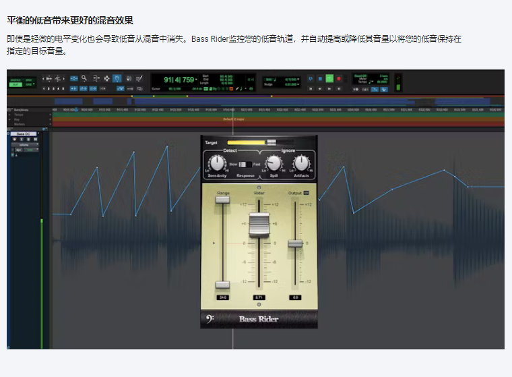Click the Artifacts knob
This screenshot has height=377, width=512.
click(x=301, y=163)
